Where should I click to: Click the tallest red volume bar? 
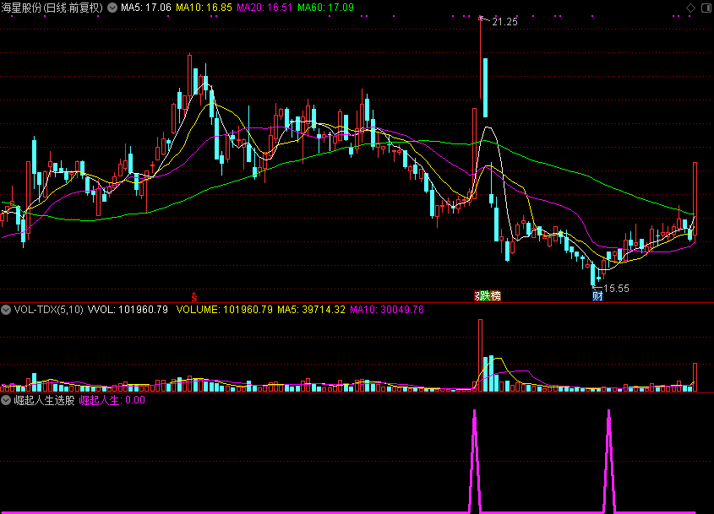(x=481, y=354)
